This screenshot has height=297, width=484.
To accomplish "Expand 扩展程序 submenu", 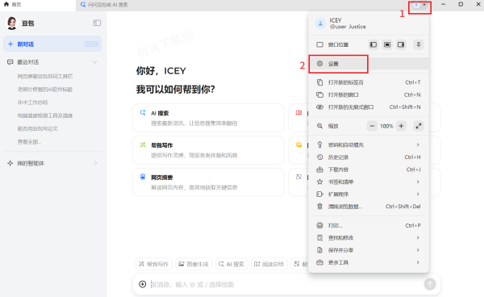I will click(369, 195).
